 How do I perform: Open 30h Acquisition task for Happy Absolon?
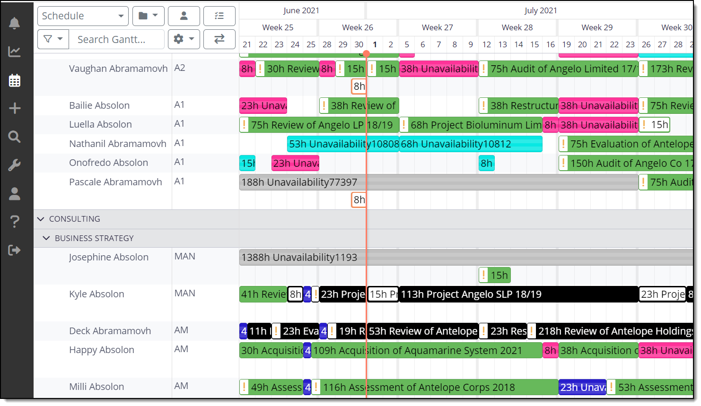coord(271,351)
